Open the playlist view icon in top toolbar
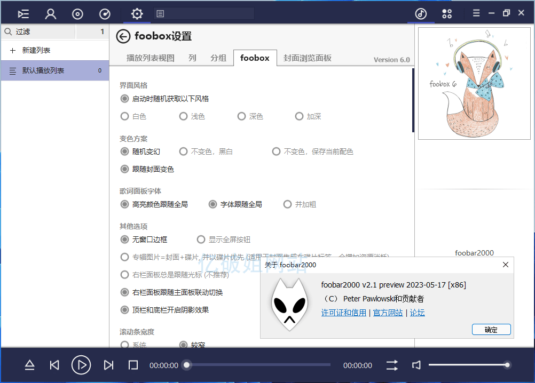The width and height of the screenshot is (535, 383). coord(23,13)
